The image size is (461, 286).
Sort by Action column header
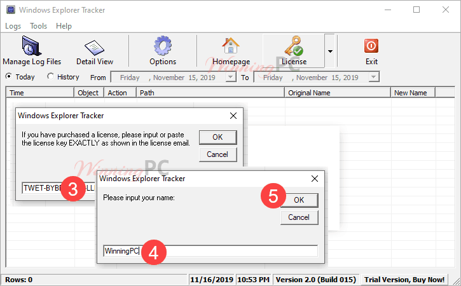(120, 93)
